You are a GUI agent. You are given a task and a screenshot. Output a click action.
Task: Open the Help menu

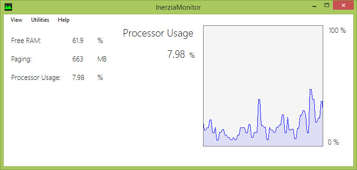click(64, 20)
